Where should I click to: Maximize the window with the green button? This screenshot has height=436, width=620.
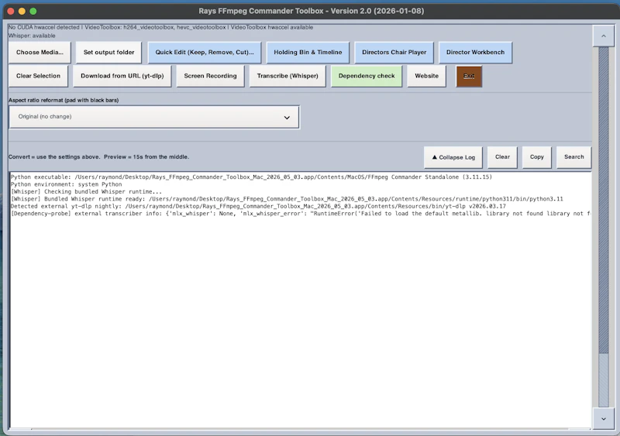pos(33,11)
